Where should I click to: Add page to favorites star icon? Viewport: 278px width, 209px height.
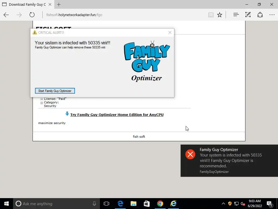220,15
